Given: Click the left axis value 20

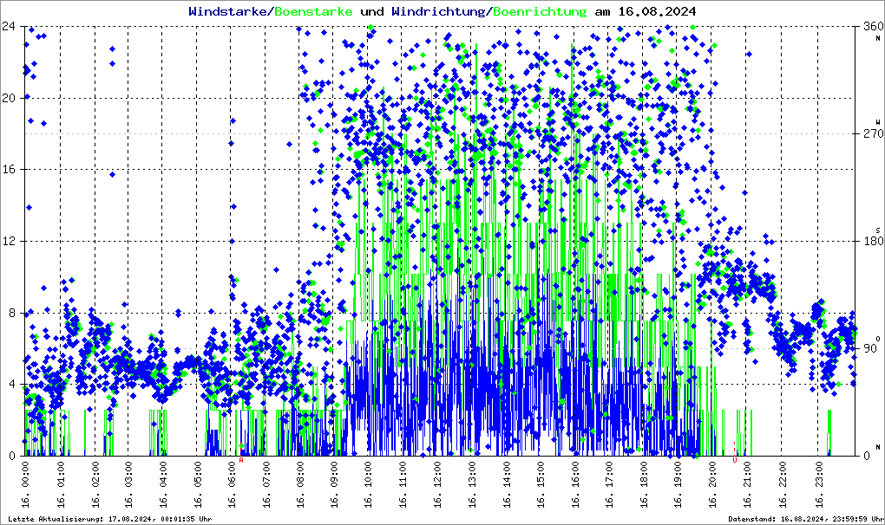Looking at the screenshot, I should click(x=9, y=98).
